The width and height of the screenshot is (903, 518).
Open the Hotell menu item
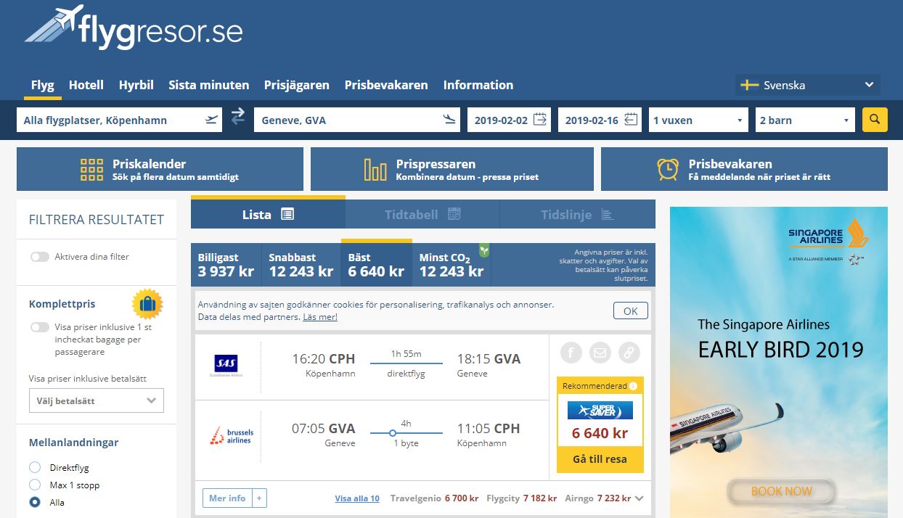86,85
